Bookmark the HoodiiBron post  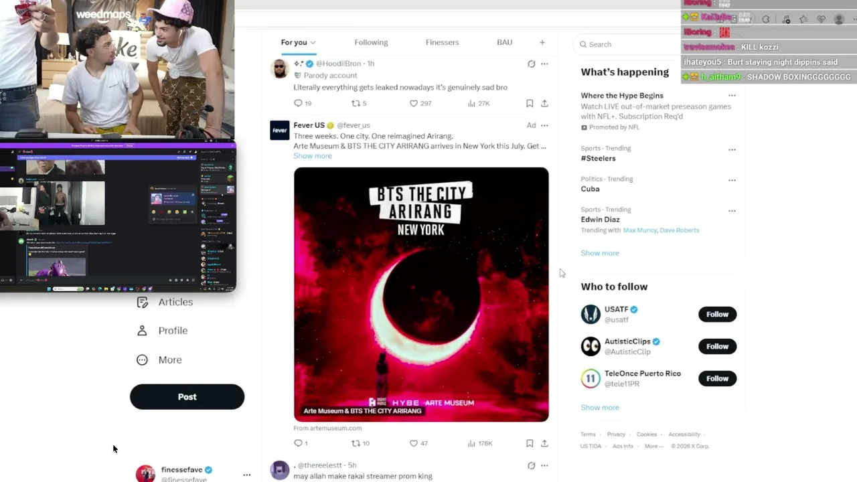(530, 103)
